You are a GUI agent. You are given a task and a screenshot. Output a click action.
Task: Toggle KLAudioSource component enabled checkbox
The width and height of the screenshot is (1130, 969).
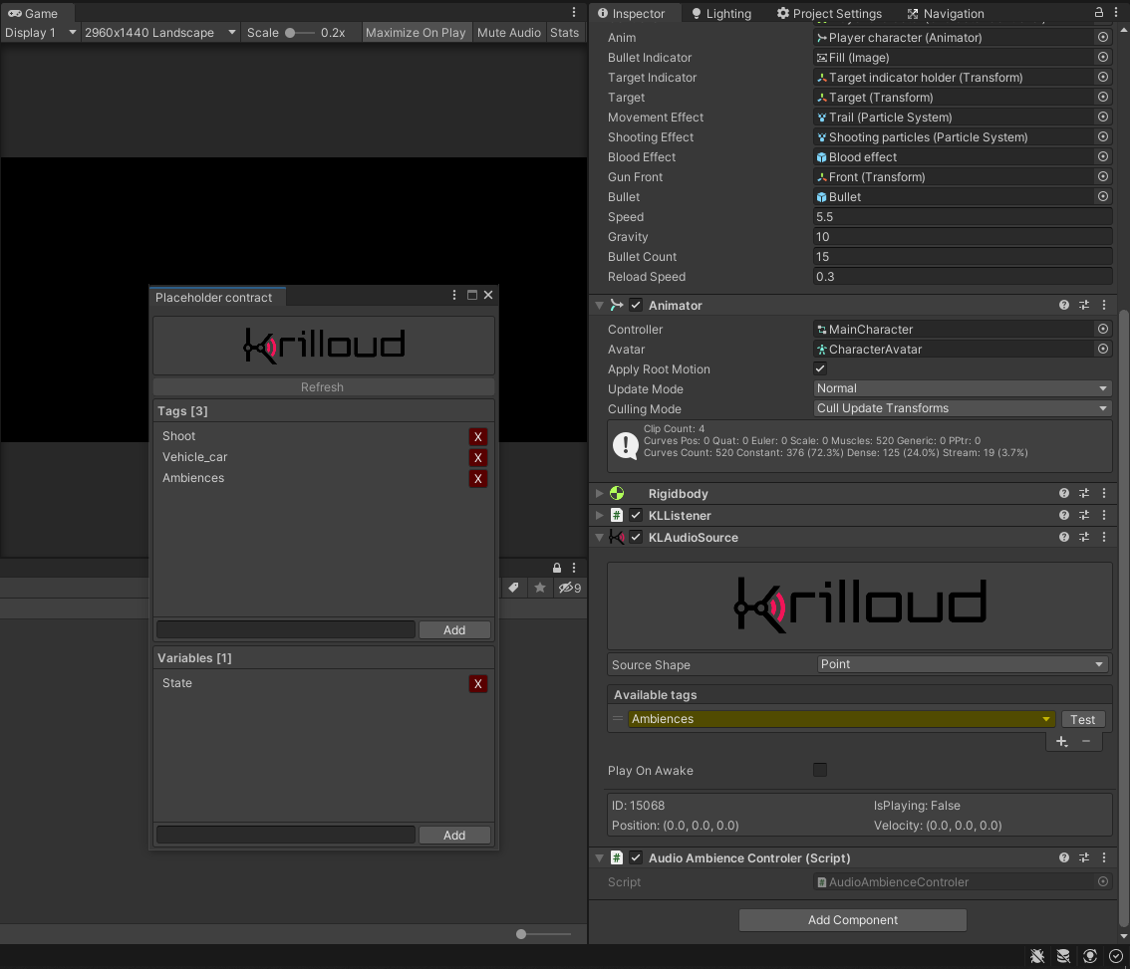pyautogui.click(x=636, y=537)
